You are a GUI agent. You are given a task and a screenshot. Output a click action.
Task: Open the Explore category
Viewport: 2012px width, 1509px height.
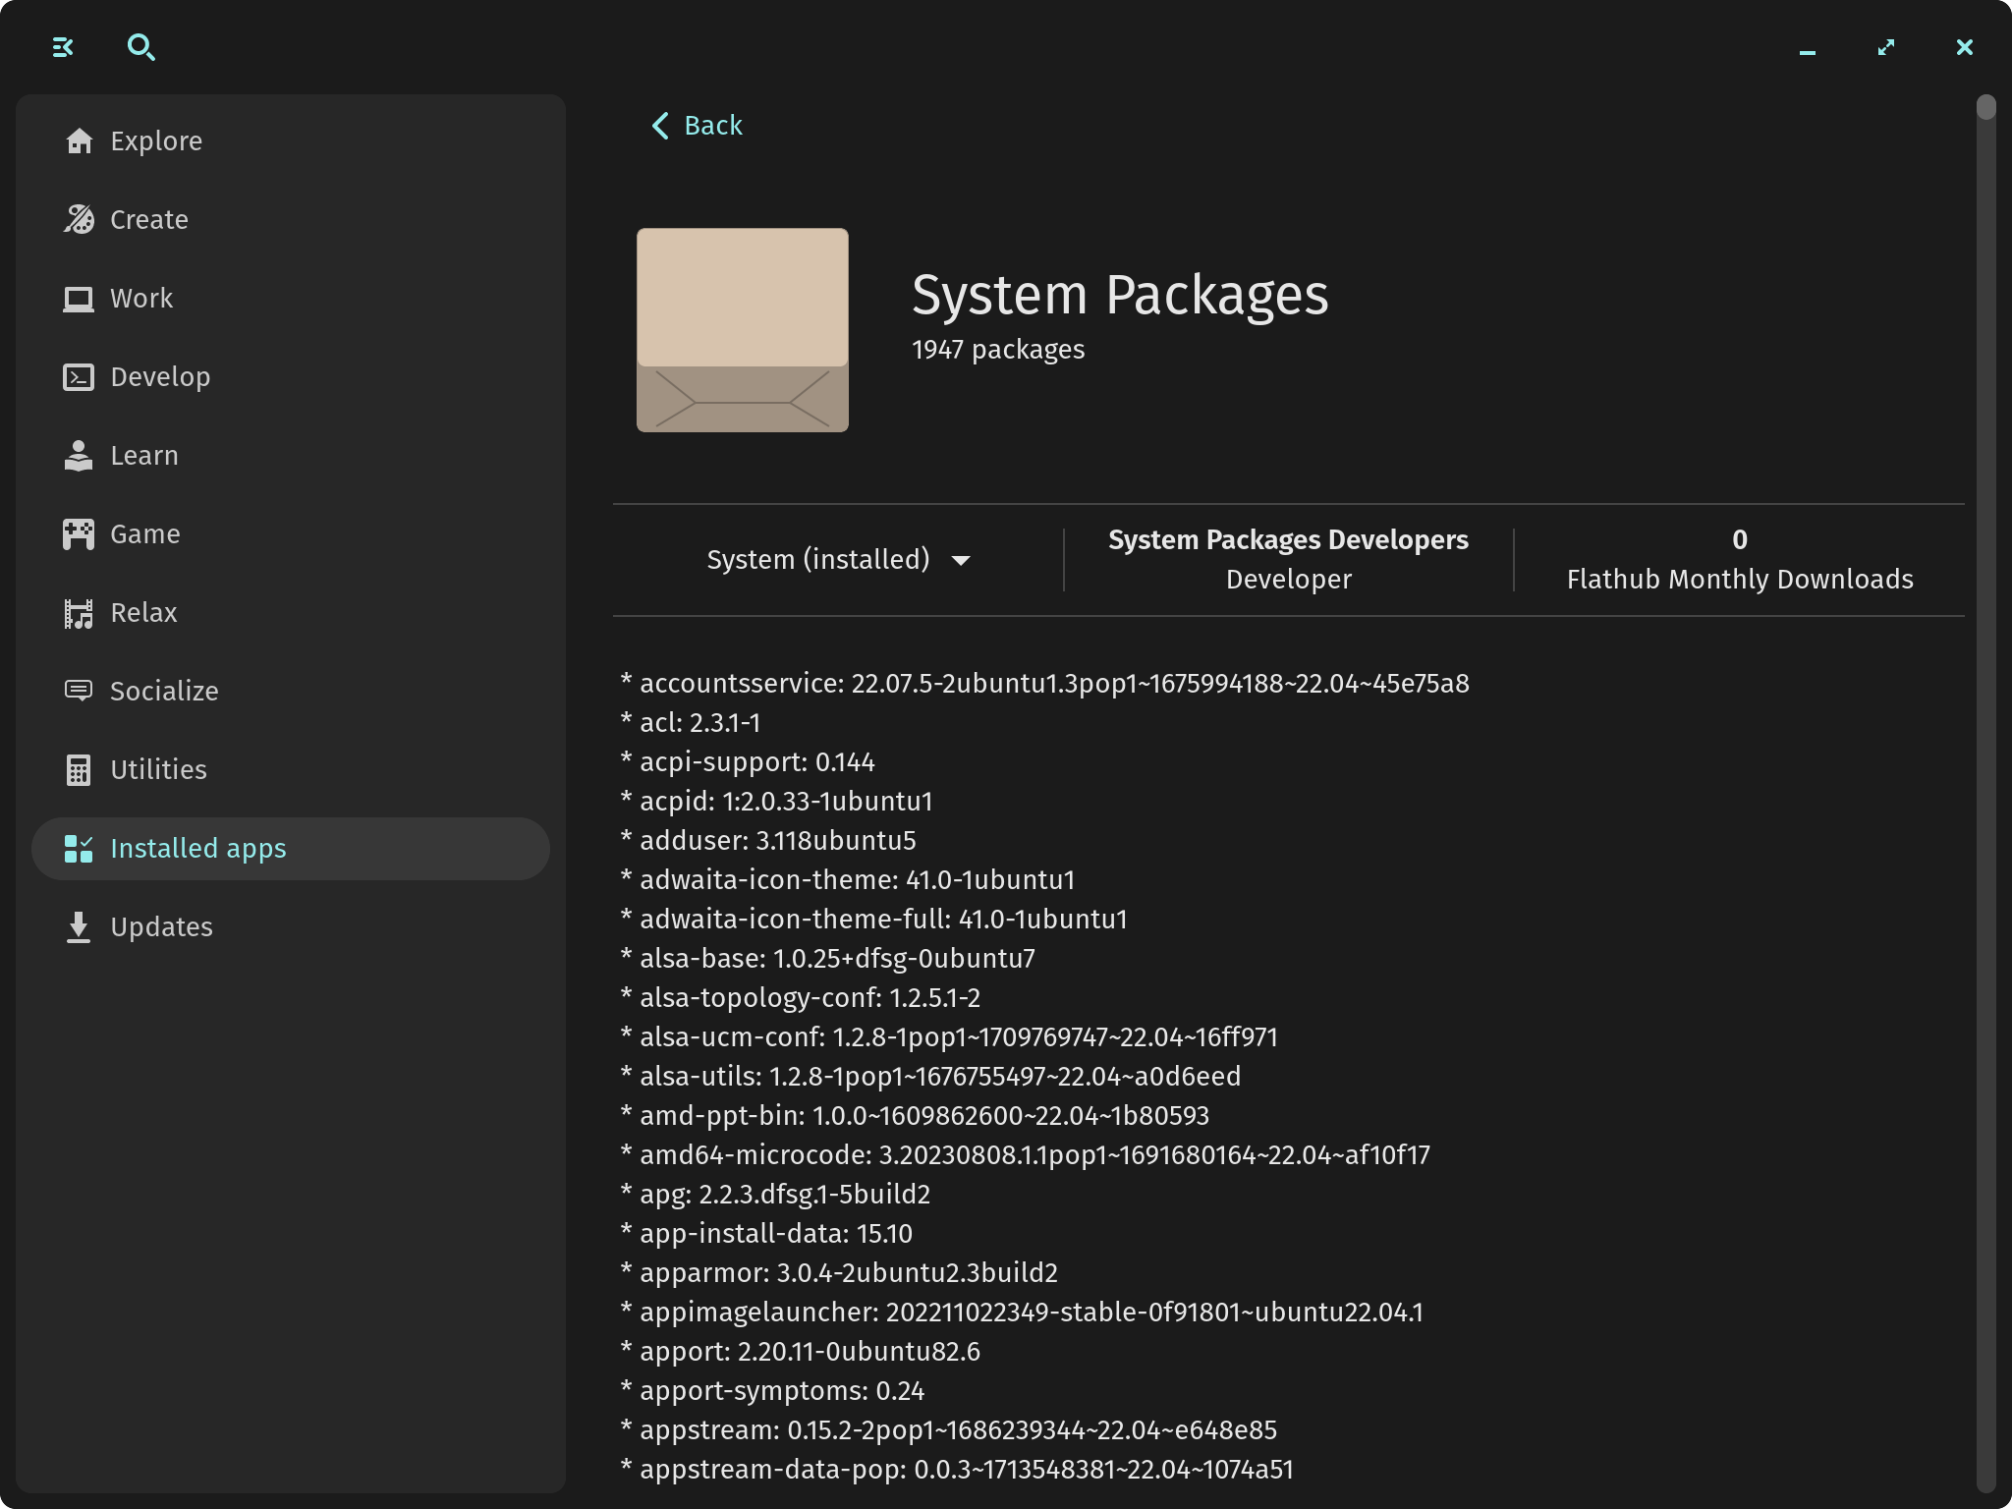(291, 141)
